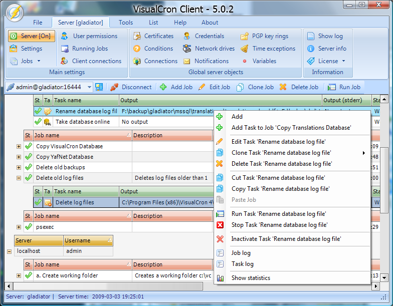Open the Variables red dot icon

[245, 61]
